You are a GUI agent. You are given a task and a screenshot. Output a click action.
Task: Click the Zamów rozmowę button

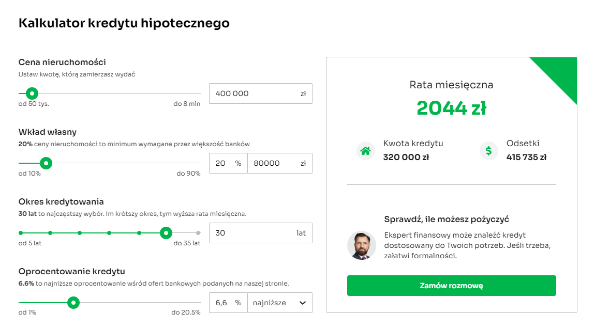(x=451, y=286)
